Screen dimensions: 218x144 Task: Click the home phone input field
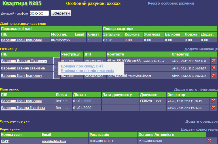(39, 13)
